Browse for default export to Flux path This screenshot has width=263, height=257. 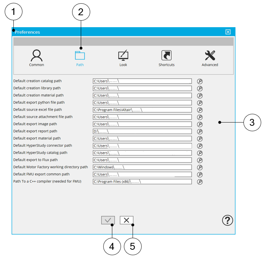click(200, 160)
